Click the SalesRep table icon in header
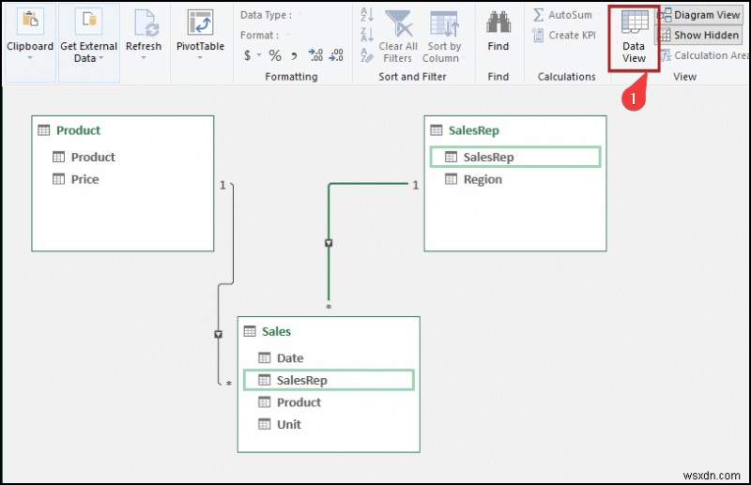The width and height of the screenshot is (751, 485). point(437,130)
